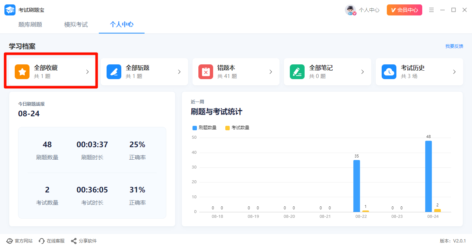
Task: Open the 会员中心 button
Action: pyautogui.click(x=405, y=10)
